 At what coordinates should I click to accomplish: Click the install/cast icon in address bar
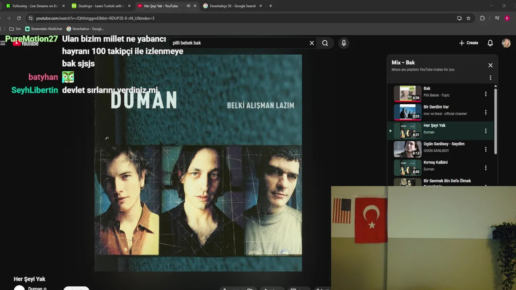459,18
